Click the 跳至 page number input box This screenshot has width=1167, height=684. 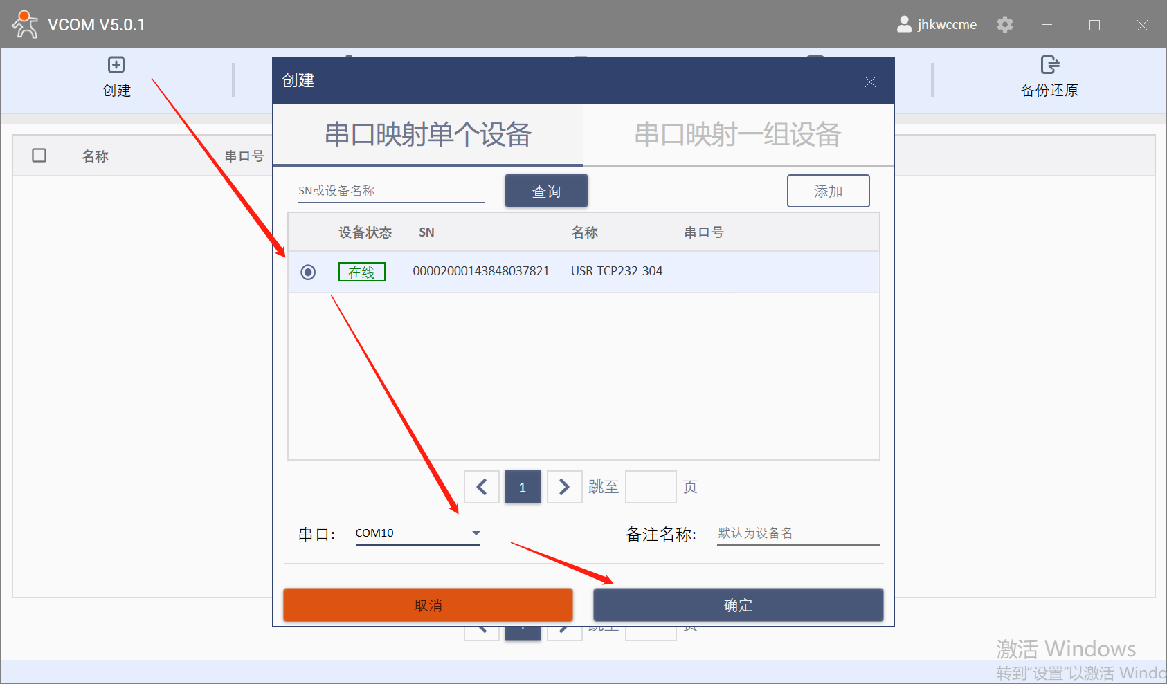click(650, 487)
